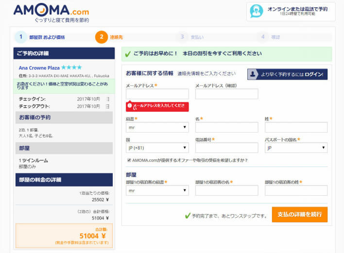Click the customer support headset icon
344x253 pixels.
[x=256, y=11]
